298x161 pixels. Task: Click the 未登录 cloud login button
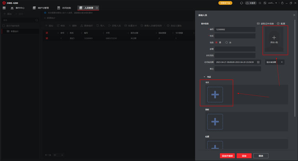click(x=251, y=3)
